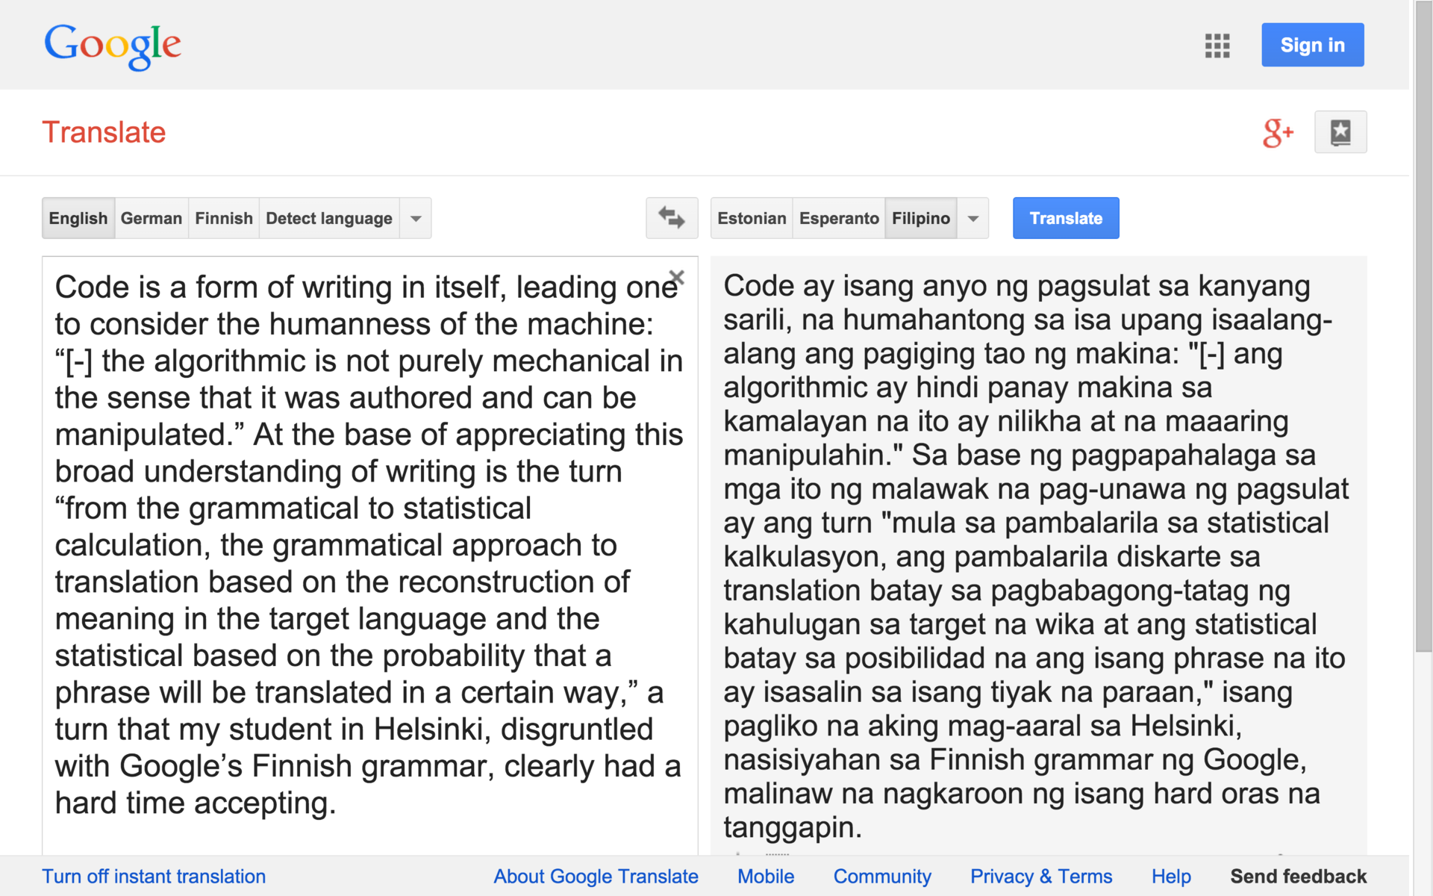Click the Google+ share icon
Viewport: 1433px width, 896px height.
coord(1277,133)
